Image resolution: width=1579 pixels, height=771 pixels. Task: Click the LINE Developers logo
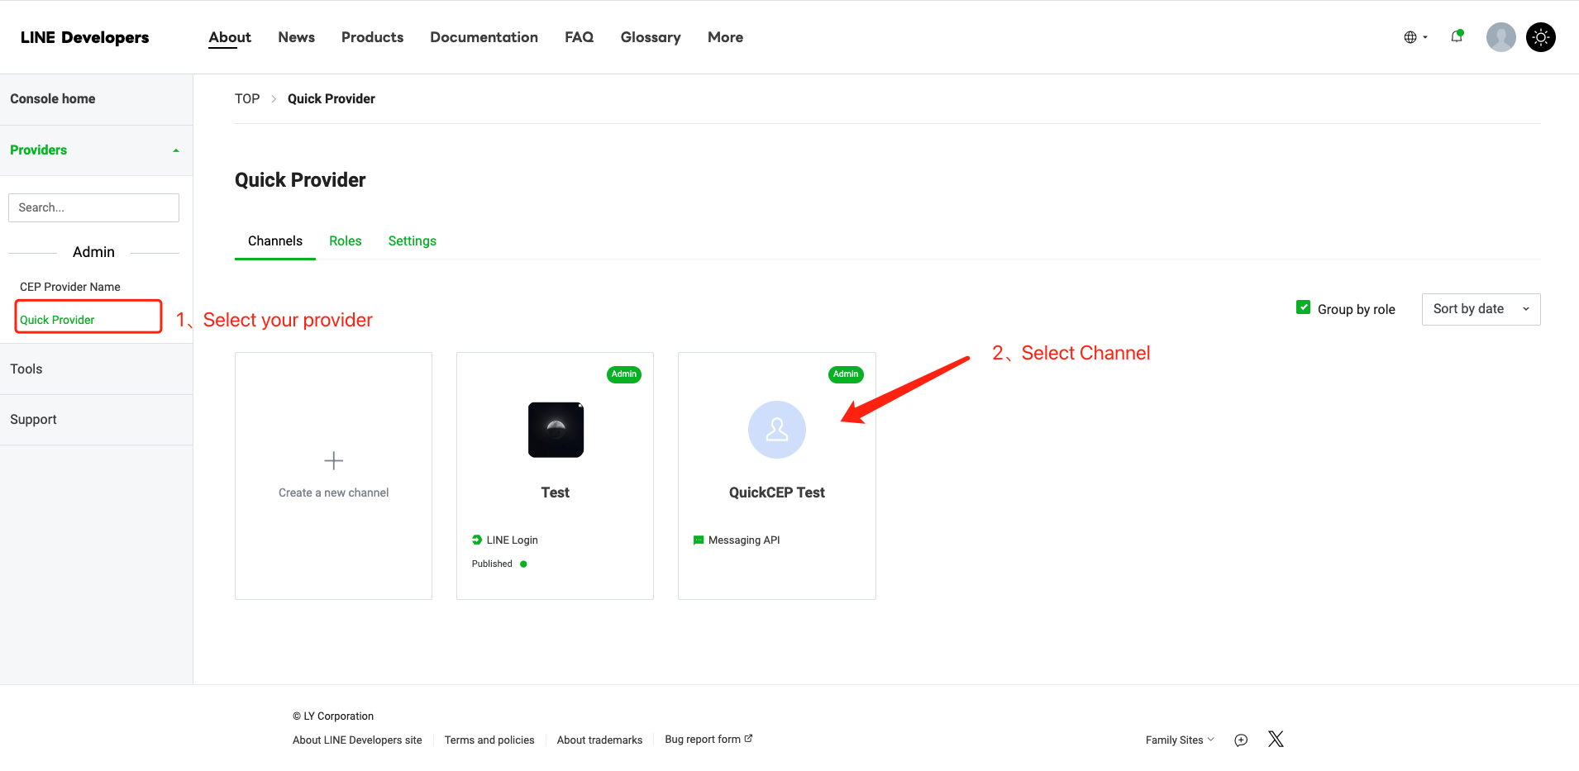pos(85,37)
